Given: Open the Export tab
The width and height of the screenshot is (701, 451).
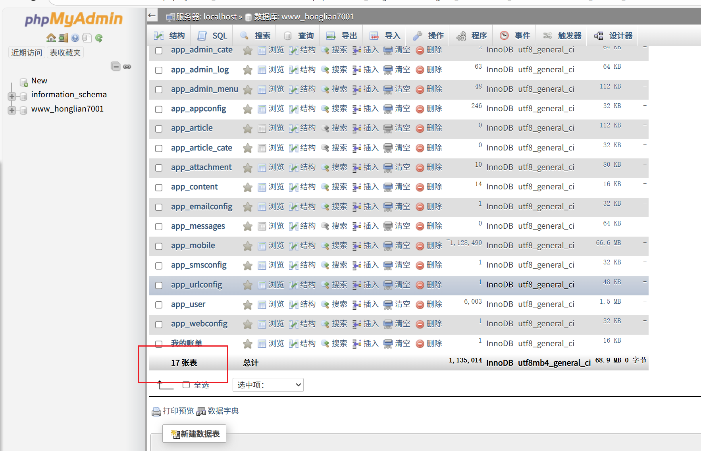Looking at the screenshot, I should pos(342,36).
